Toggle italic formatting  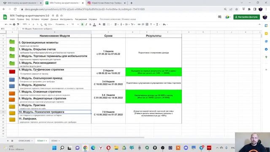coord(86,24)
